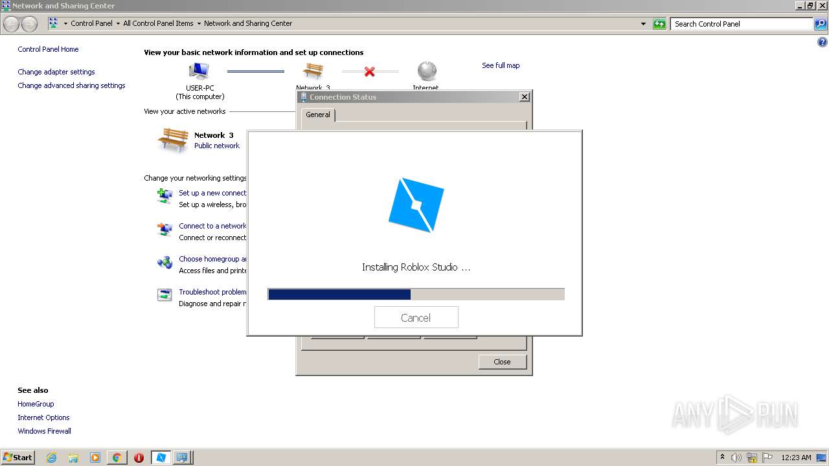Open Internet Options under See also
This screenshot has width=829, height=466.
(43, 417)
